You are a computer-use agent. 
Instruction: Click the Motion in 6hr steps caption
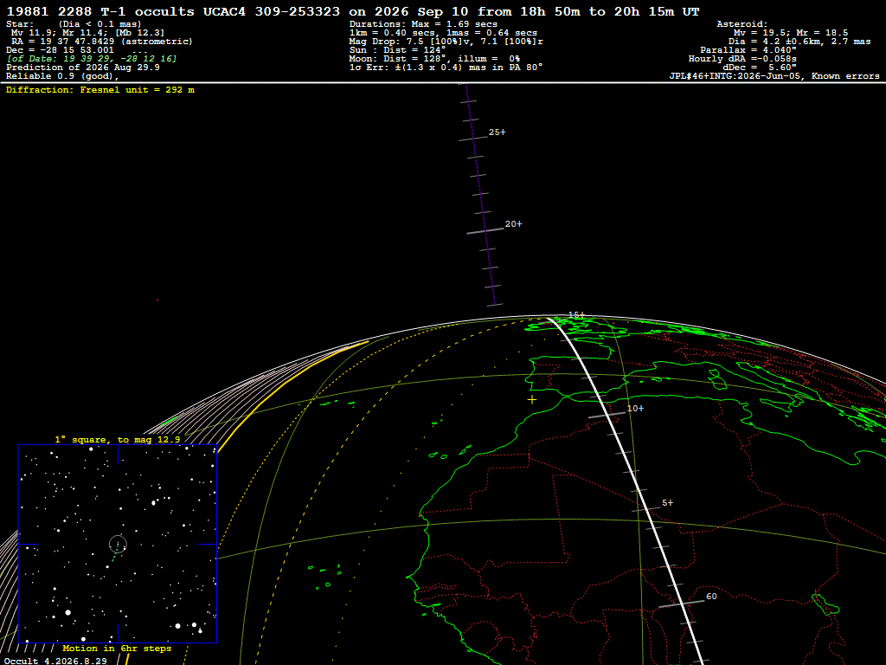(x=117, y=648)
